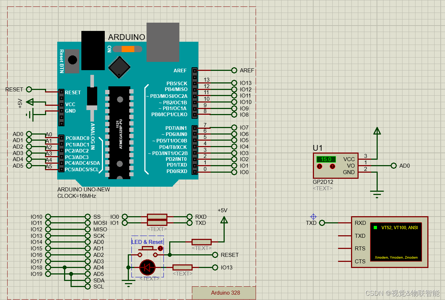445x300 pixels.
Task: Click the AD5 terminal left of pin A5
Action: tap(29, 166)
